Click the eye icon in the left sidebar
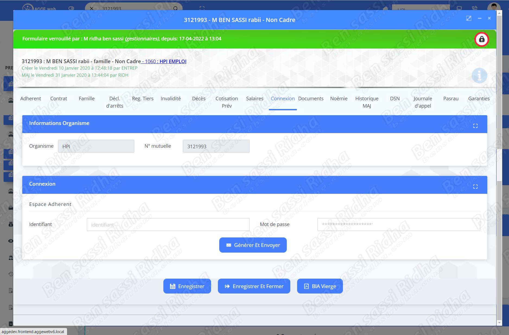 (x=11, y=241)
